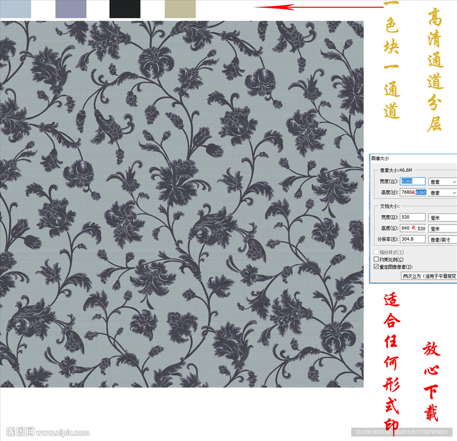Image resolution: width=457 pixels, height=441 pixels.
Task: Click the pixel height field showing 7680
Action: click(413, 192)
